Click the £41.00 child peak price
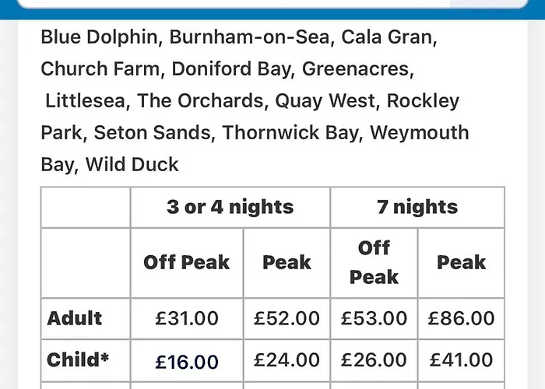This screenshot has width=545, height=389. 461,359
